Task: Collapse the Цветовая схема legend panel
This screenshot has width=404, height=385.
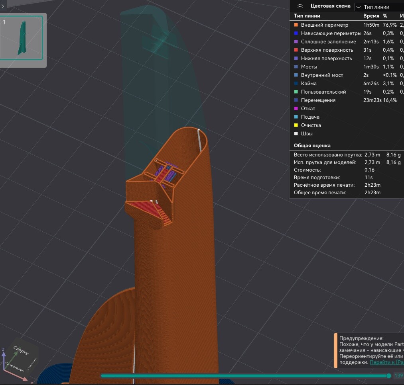Action: [300, 6]
